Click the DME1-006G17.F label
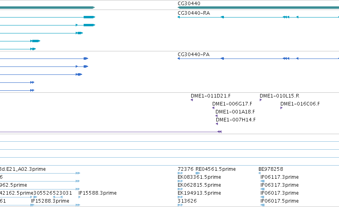The height and width of the screenshot is (207, 339). point(232,104)
